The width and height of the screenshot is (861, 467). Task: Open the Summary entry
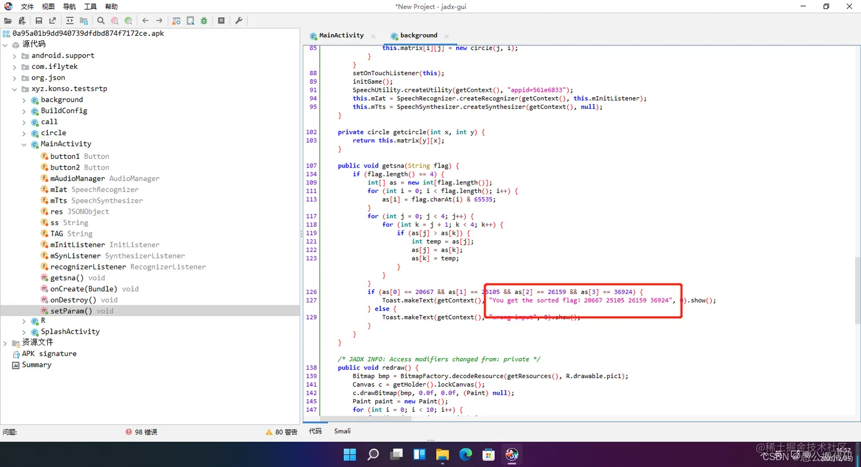click(x=36, y=364)
